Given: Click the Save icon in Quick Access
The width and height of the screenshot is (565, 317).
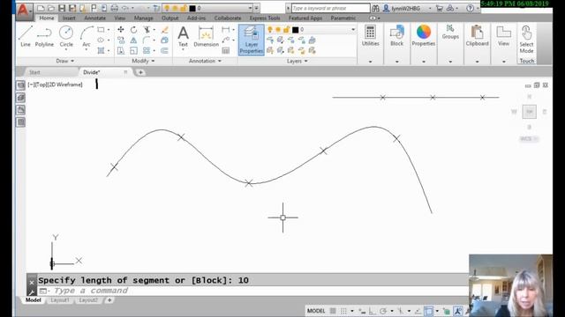Looking at the screenshot, I should (x=62, y=8).
